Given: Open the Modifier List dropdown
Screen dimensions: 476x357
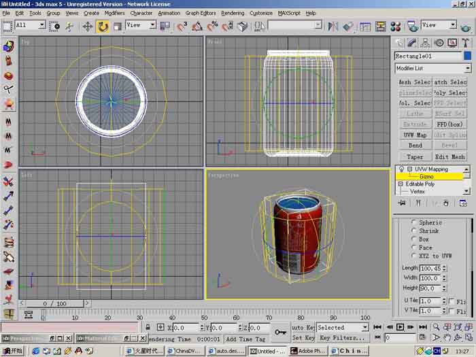Looking at the screenshot, I should [433, 68].
